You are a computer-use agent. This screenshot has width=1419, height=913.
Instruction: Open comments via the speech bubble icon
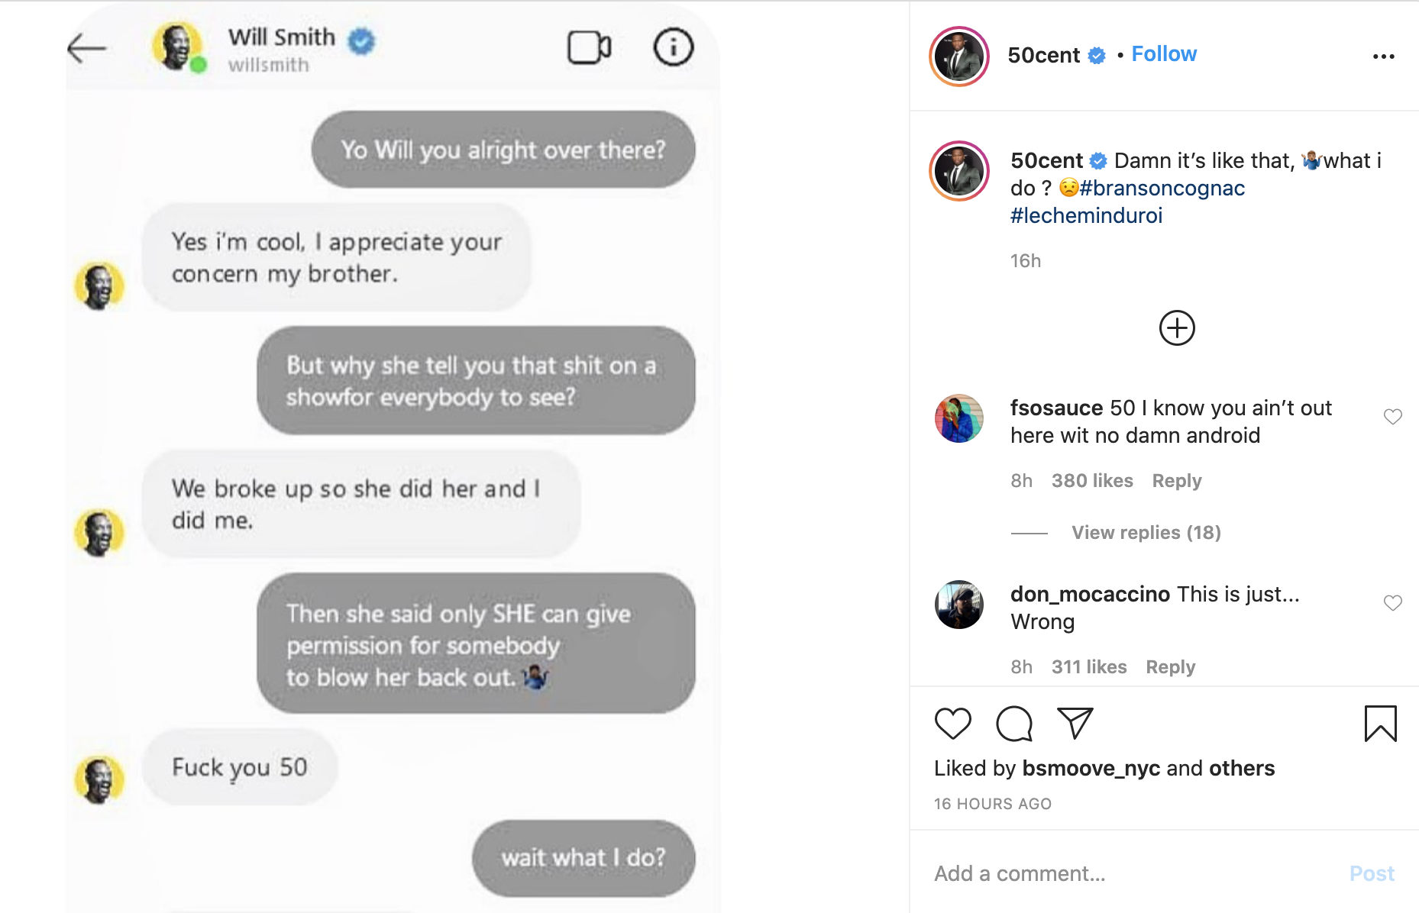(1014, 723)
